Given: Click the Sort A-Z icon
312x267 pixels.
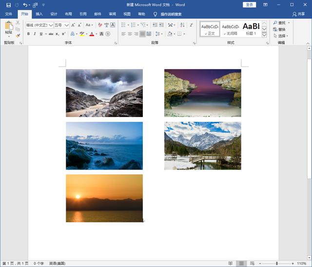Looking at the screenshot, I should click(x=182, y=25).
